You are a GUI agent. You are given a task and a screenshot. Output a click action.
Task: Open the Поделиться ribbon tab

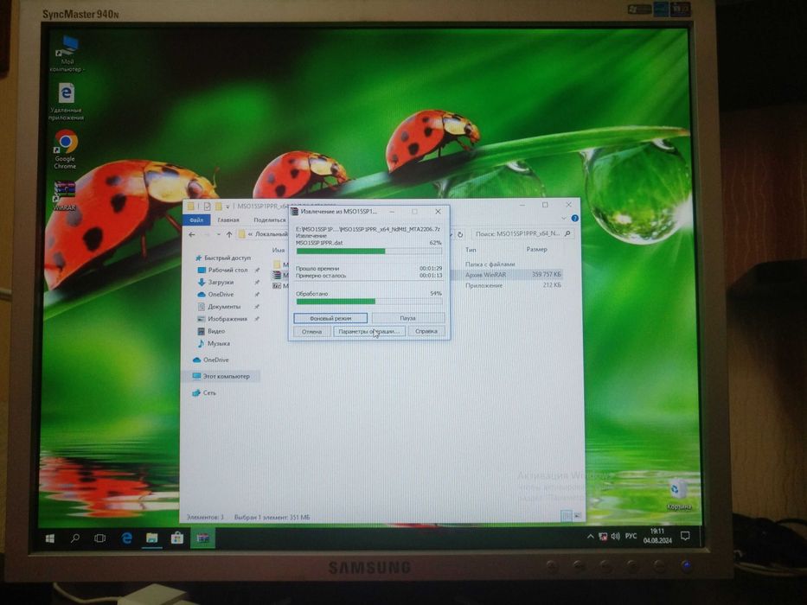pos(269,220)
